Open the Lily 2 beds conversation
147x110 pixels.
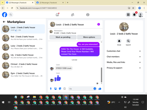(x=23, y=56)
